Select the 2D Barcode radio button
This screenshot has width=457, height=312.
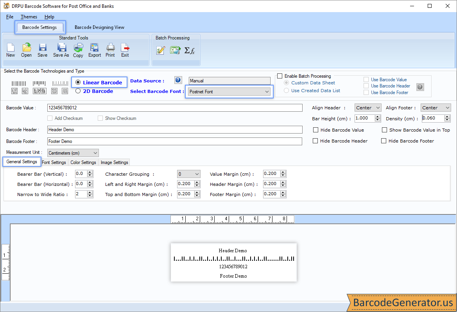point(78,91)
